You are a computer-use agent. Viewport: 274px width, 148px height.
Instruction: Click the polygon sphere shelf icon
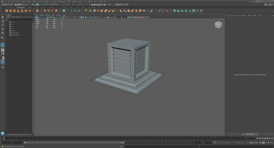pyautogui.click(x=7, y=11)
